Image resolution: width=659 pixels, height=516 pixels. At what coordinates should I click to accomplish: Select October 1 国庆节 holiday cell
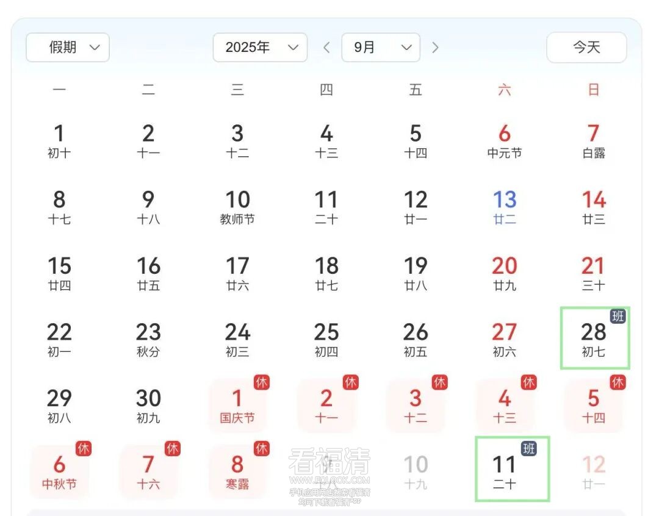(237, 406)
